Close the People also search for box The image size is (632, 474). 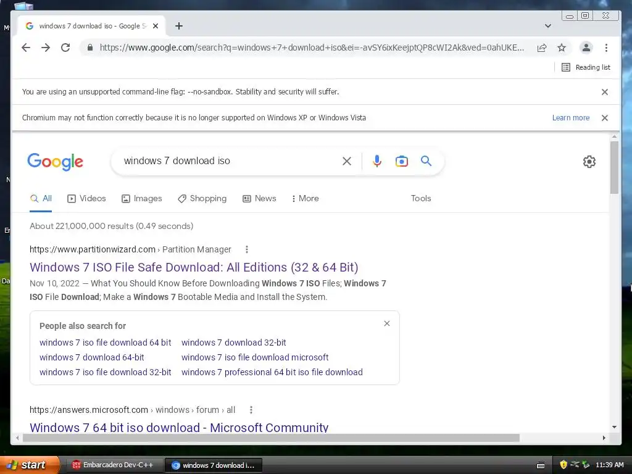(x=387, y=323)
